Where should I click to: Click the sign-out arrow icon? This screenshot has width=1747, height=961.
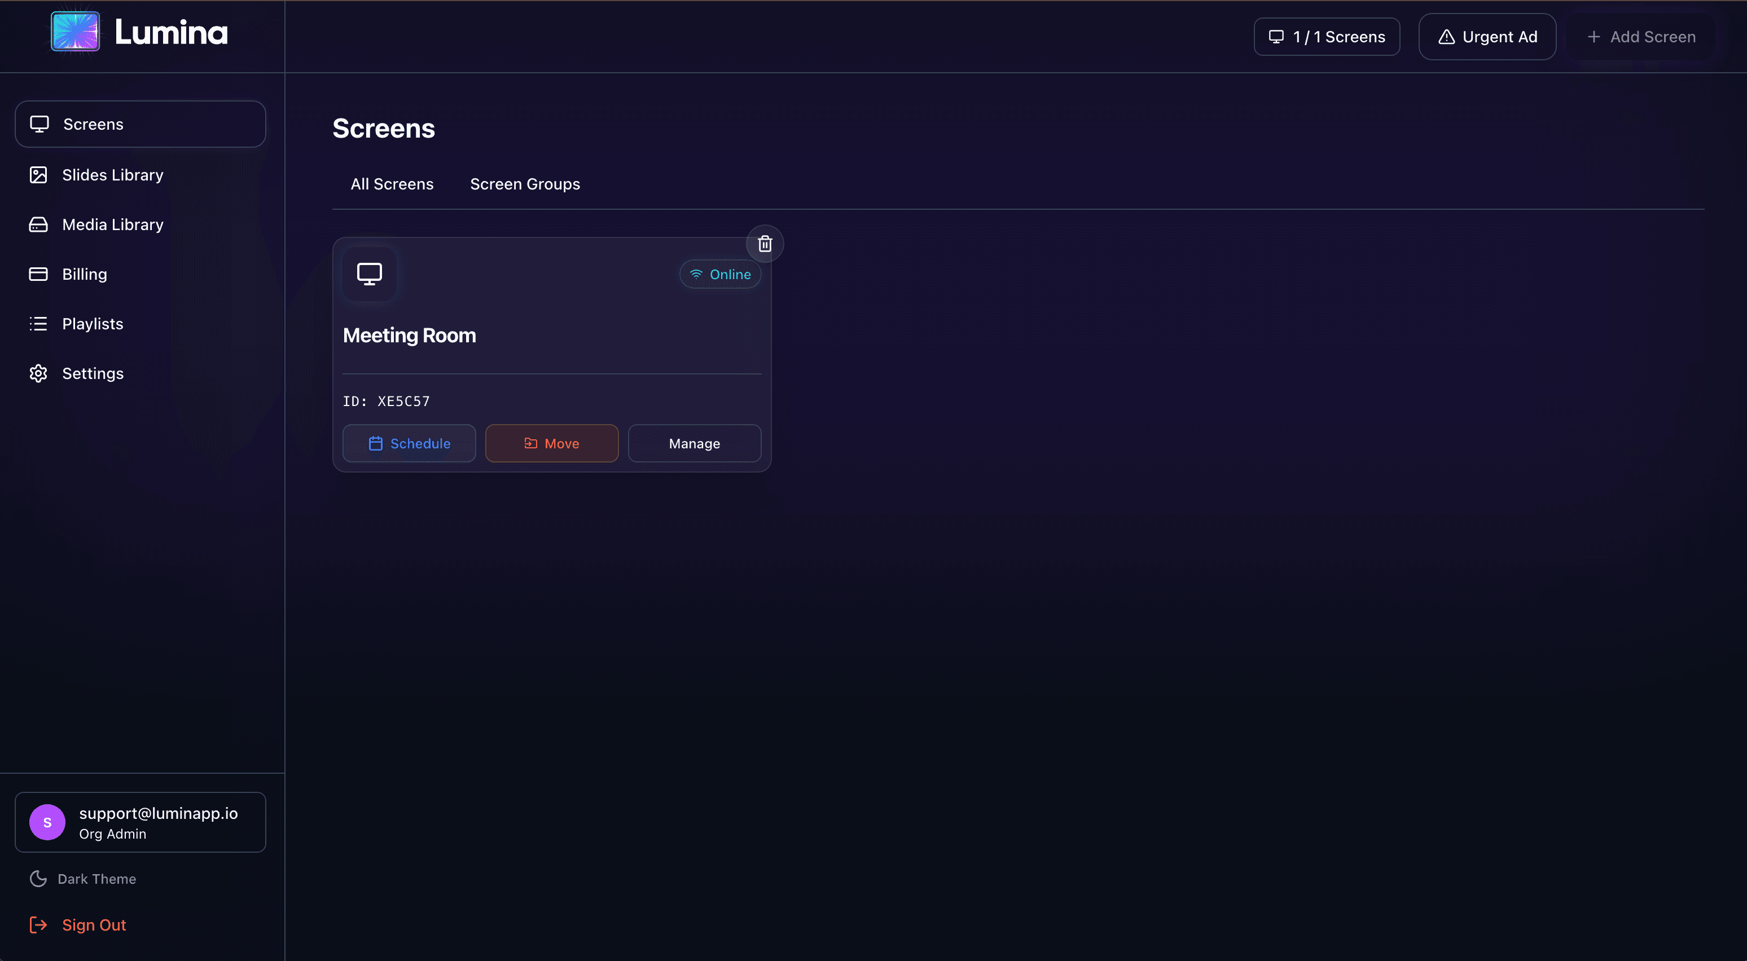pyautogui.click(x=38, y=924)
